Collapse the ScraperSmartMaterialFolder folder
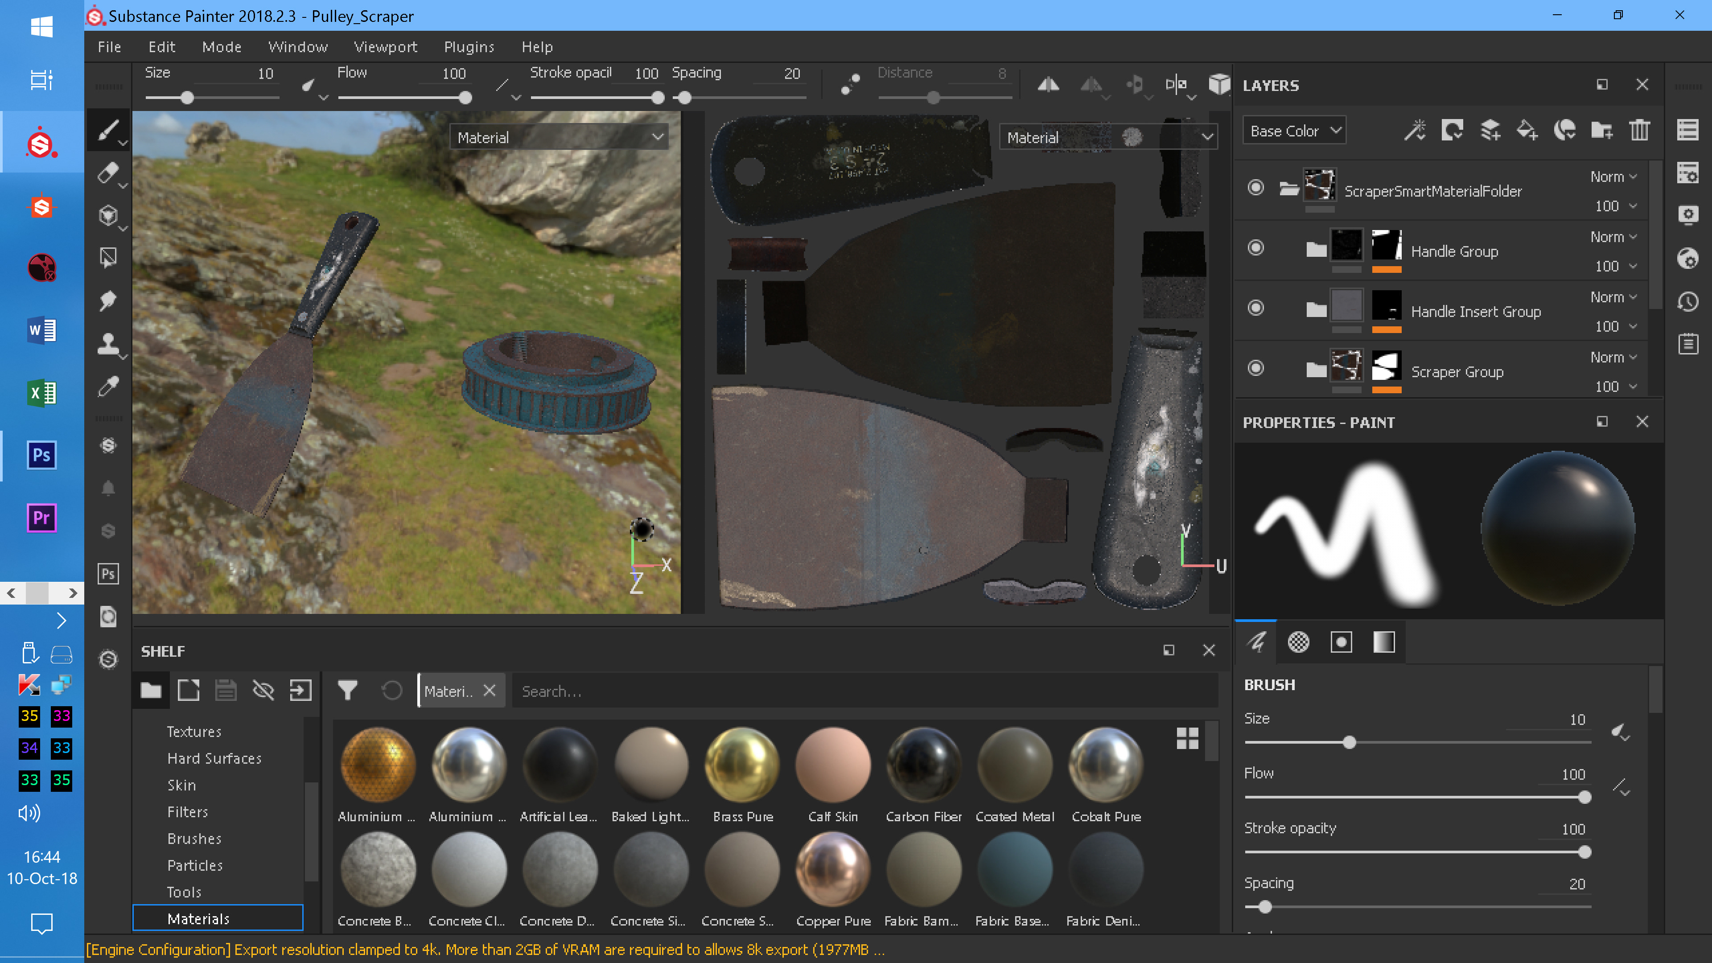Viewport: 1712px width, 963px height. 1288,189
